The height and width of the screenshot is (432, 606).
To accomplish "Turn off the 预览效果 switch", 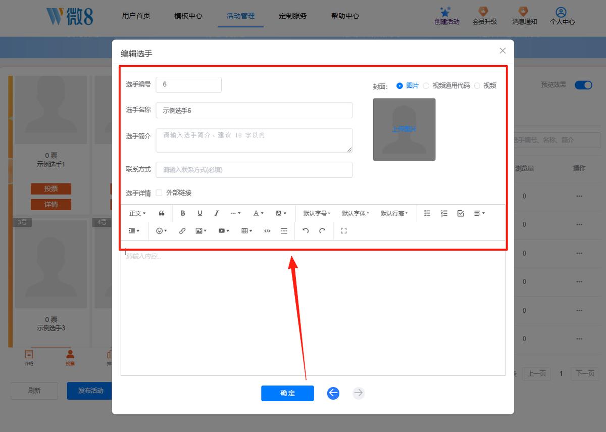I will 583,85.
